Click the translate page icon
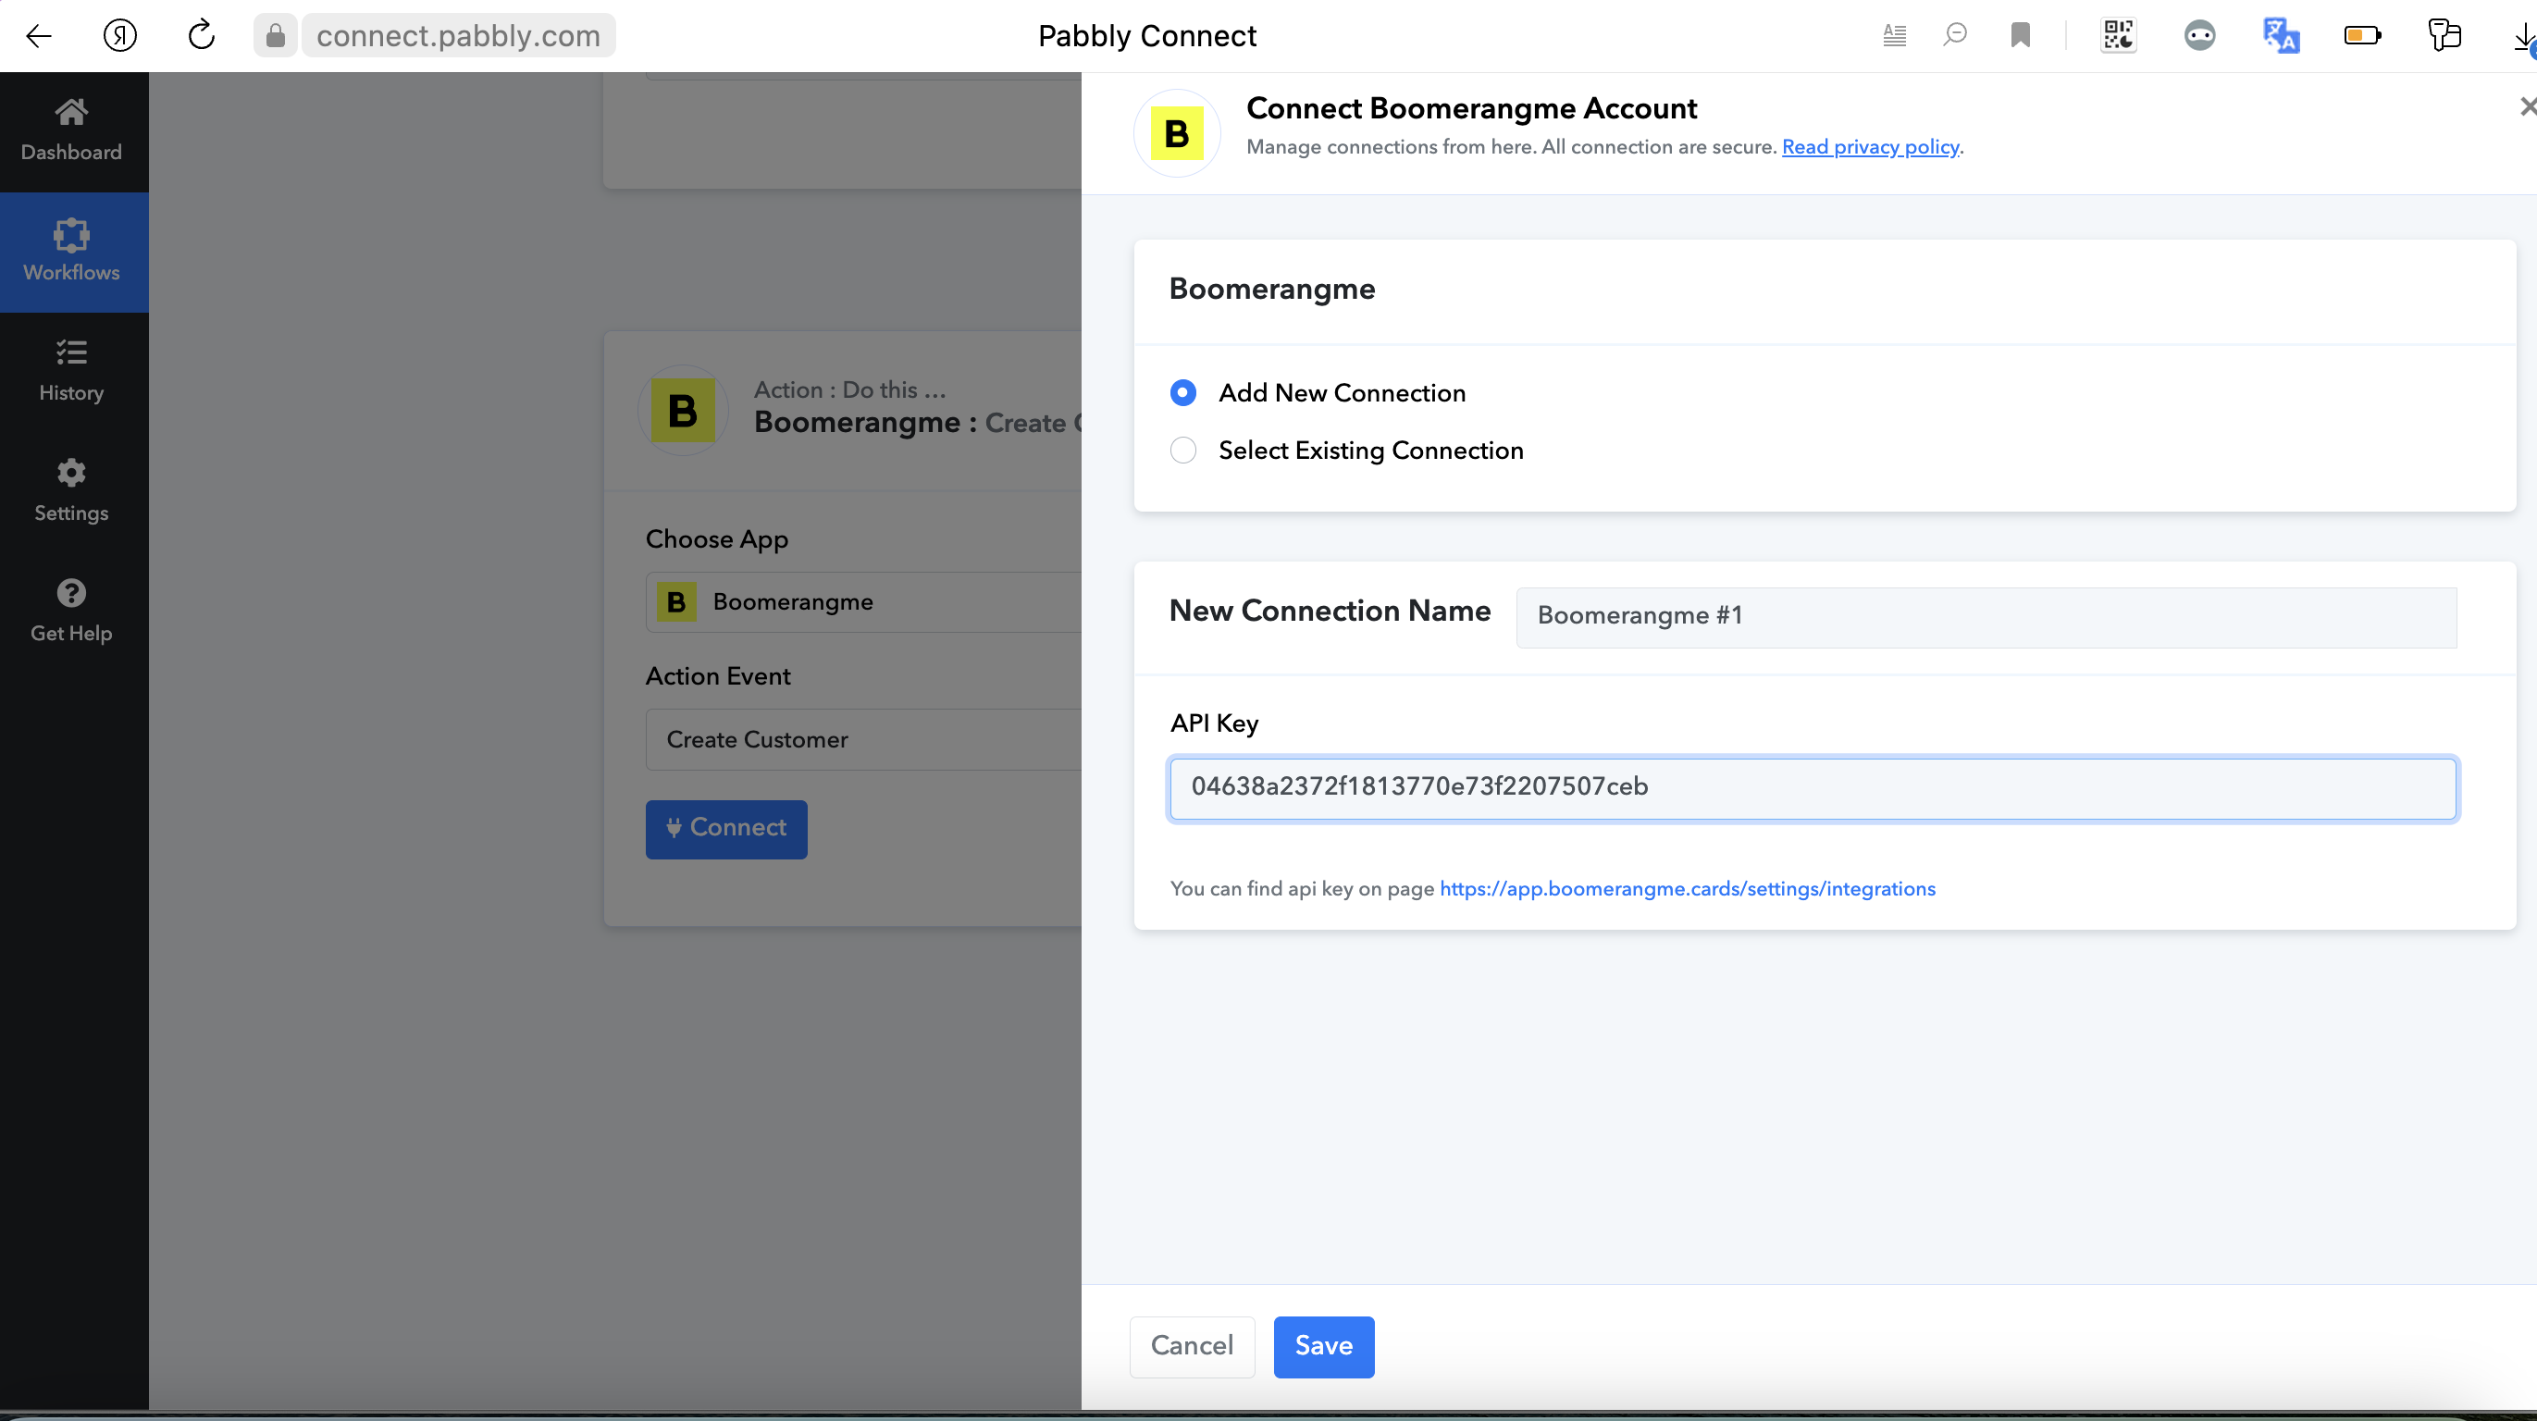 tap(2280, 35)
